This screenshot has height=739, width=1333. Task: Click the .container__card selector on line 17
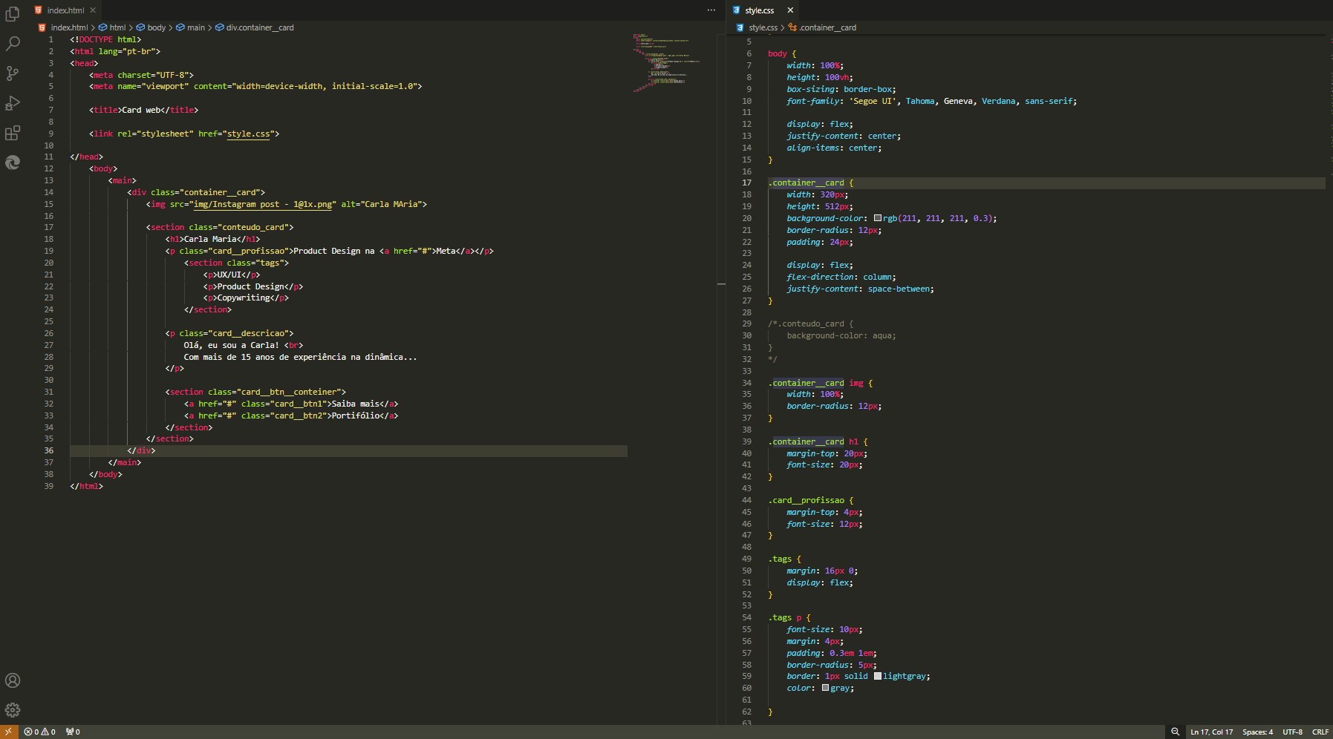806,183
